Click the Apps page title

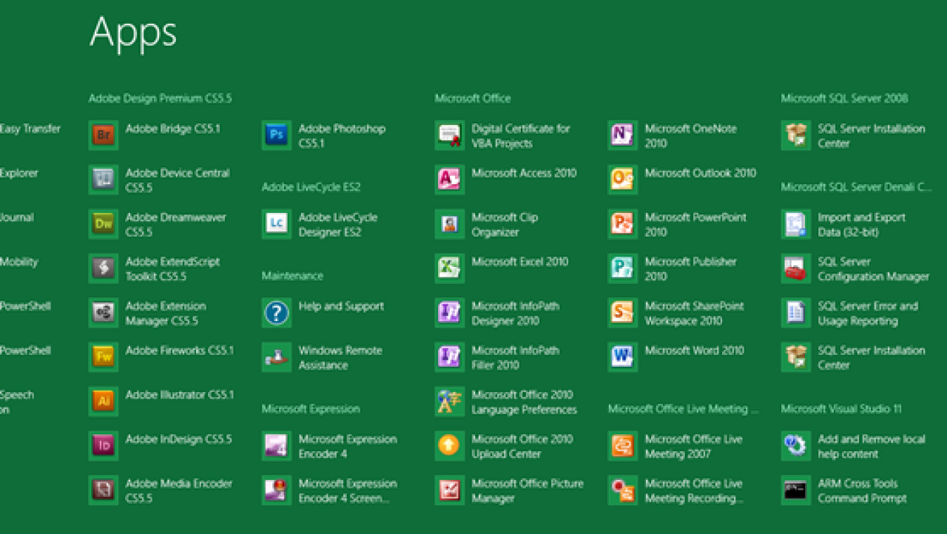point(133,33)
